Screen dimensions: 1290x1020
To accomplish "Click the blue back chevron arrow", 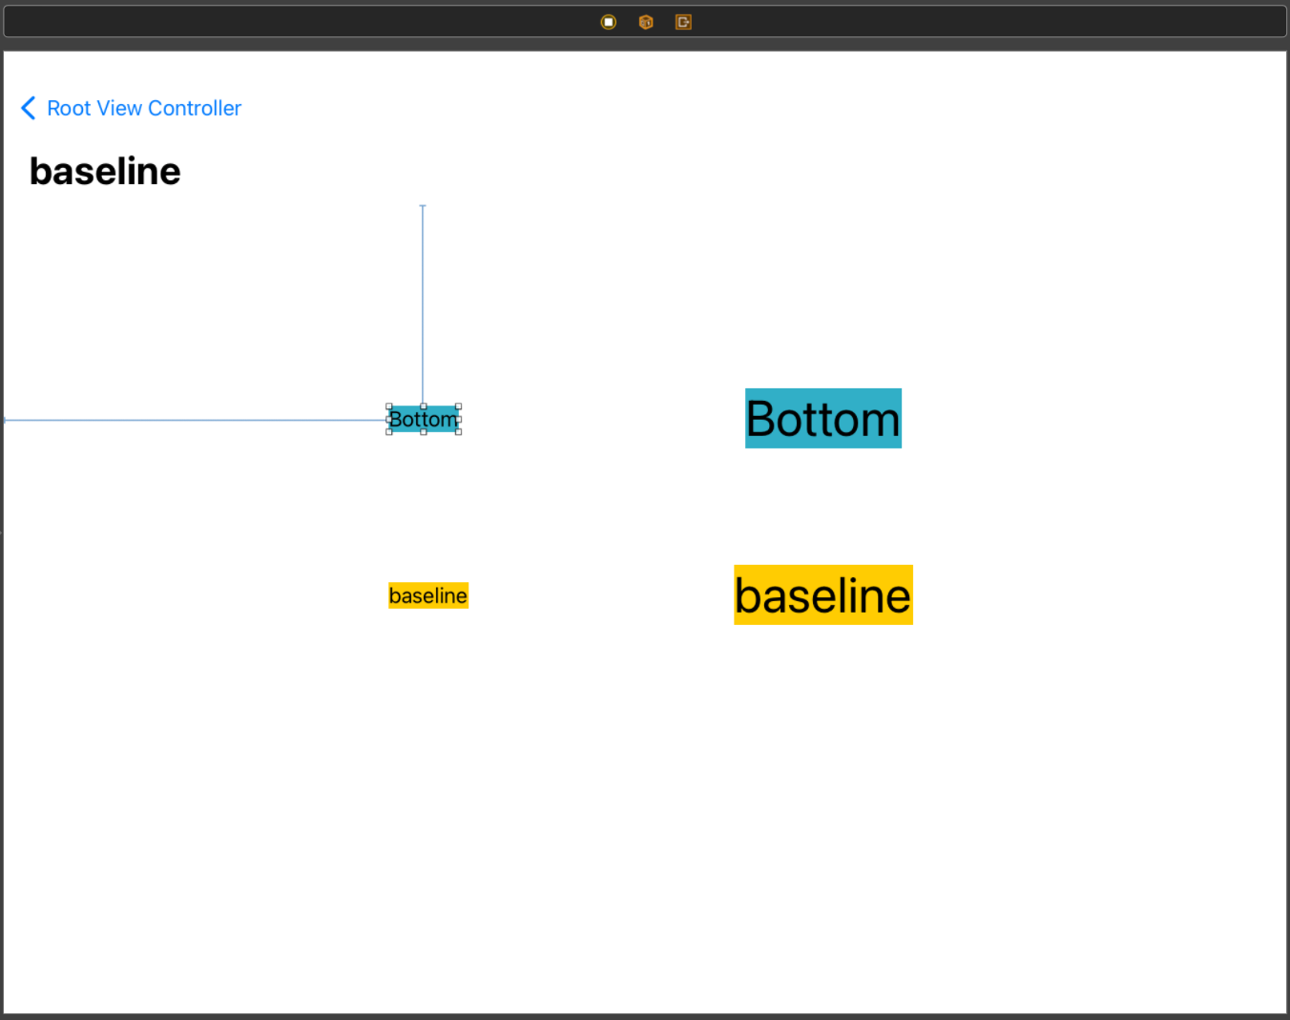I will (x=29, y=108).
